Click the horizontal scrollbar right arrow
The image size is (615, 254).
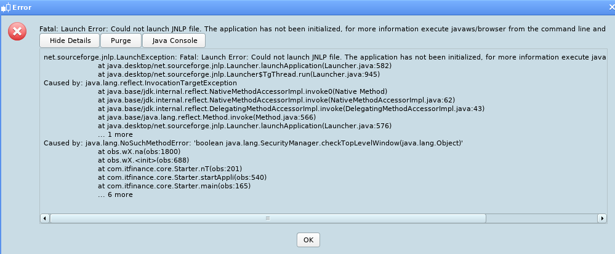601,218
